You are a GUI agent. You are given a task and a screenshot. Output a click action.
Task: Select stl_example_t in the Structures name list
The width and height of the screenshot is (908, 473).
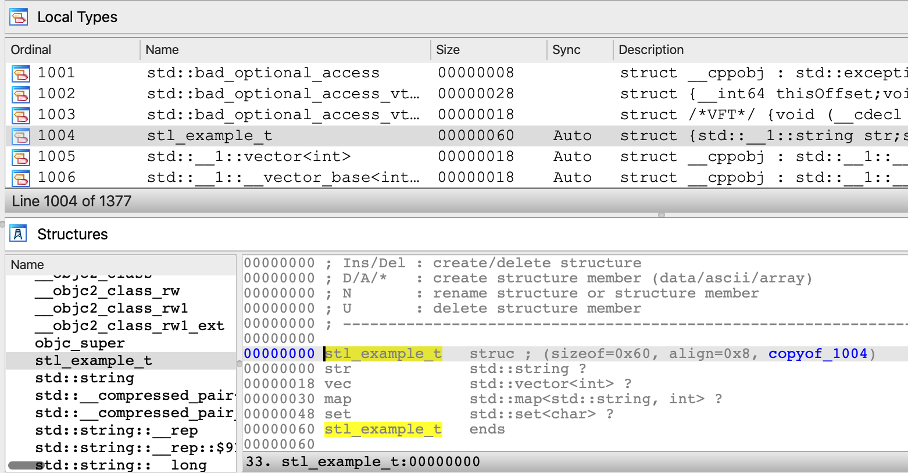(93, 360)
